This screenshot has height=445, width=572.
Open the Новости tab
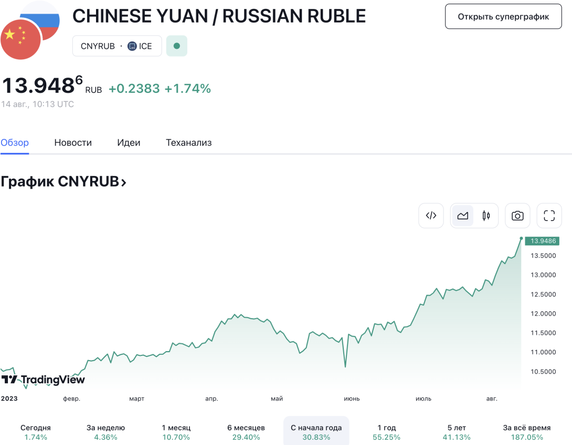tap(73, 143)
